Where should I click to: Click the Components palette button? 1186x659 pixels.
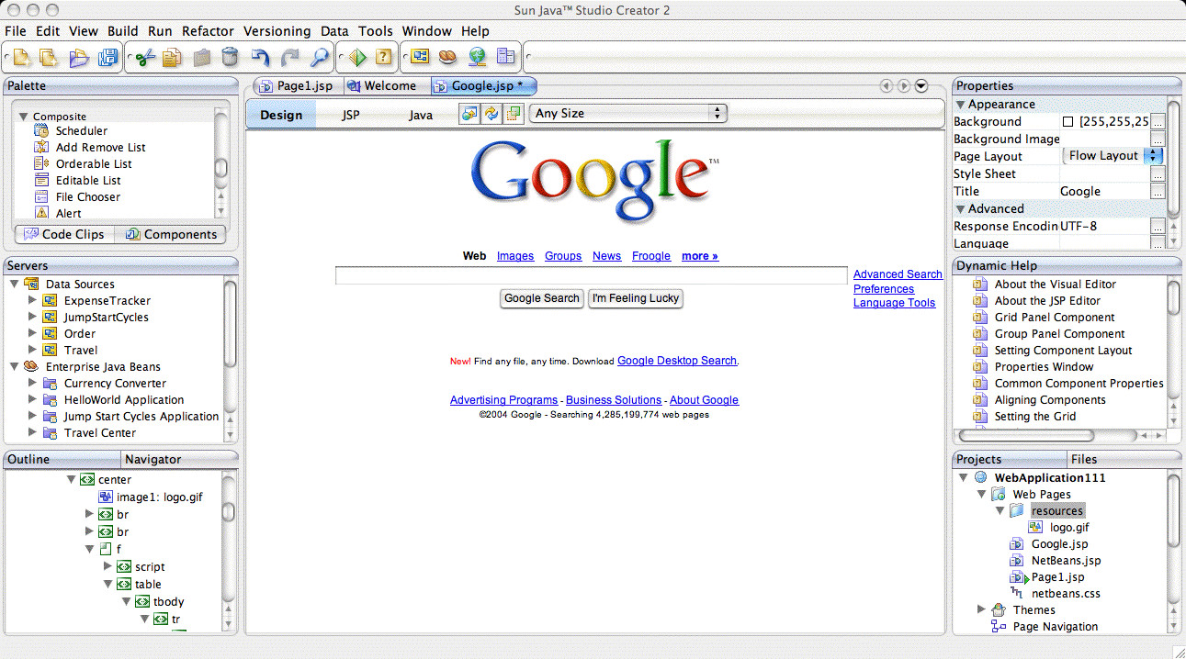click(171, 234)
